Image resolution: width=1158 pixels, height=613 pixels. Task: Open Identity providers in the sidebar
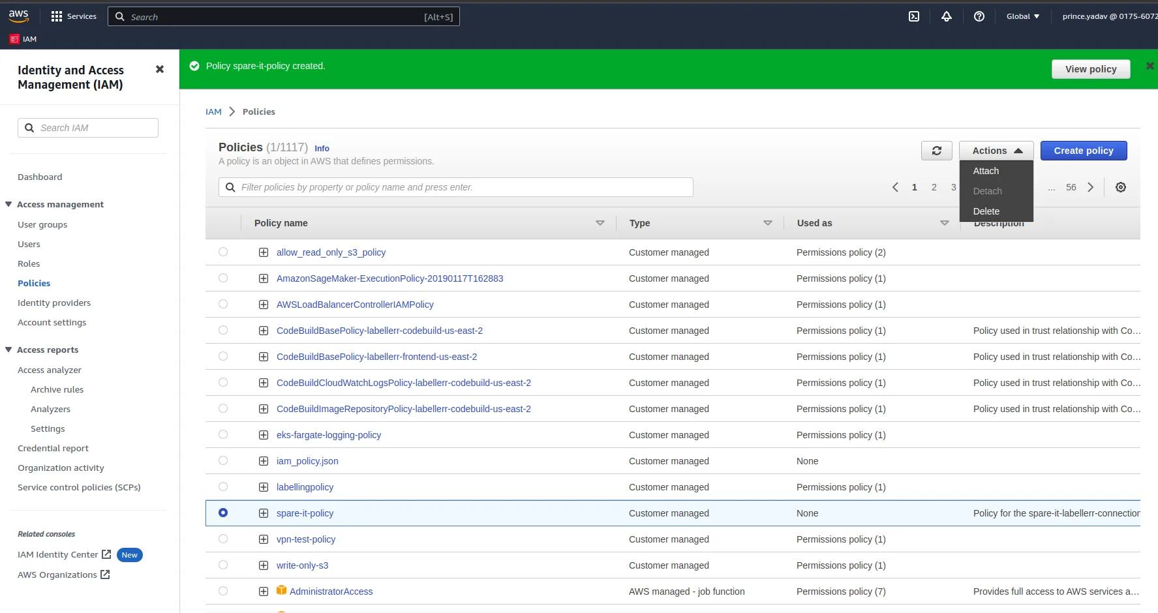point(54,303)
